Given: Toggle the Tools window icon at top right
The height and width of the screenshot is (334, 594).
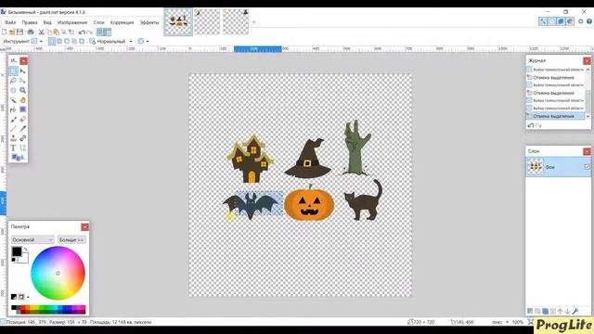Looking at the screenshot, I should click(x=543, y=21).
